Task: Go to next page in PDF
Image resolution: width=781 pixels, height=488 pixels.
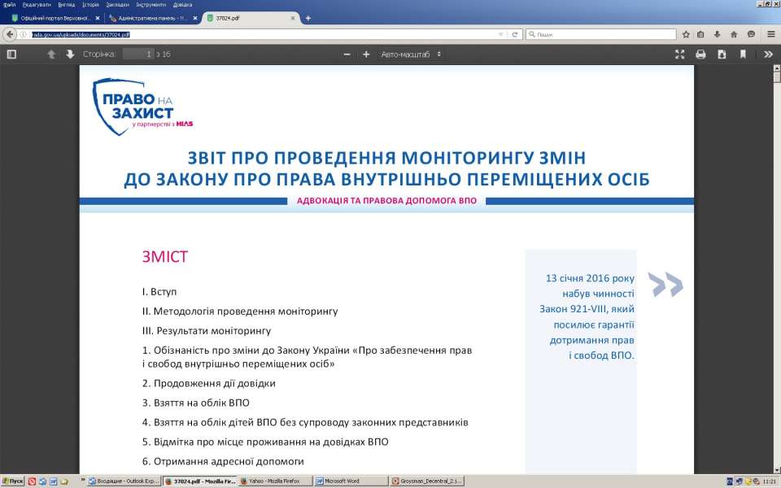Action: (70, 54)
